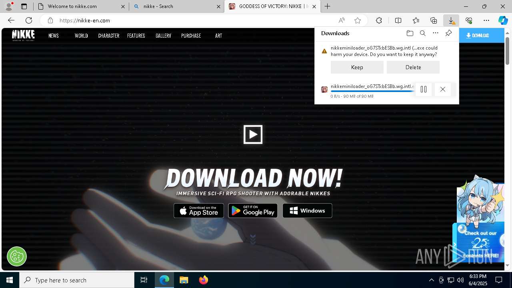Open more options in Downloads panel

pos(436,33)
